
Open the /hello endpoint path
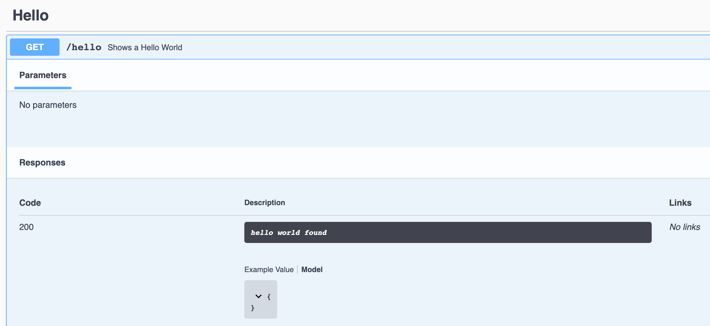tap(84, 47)
